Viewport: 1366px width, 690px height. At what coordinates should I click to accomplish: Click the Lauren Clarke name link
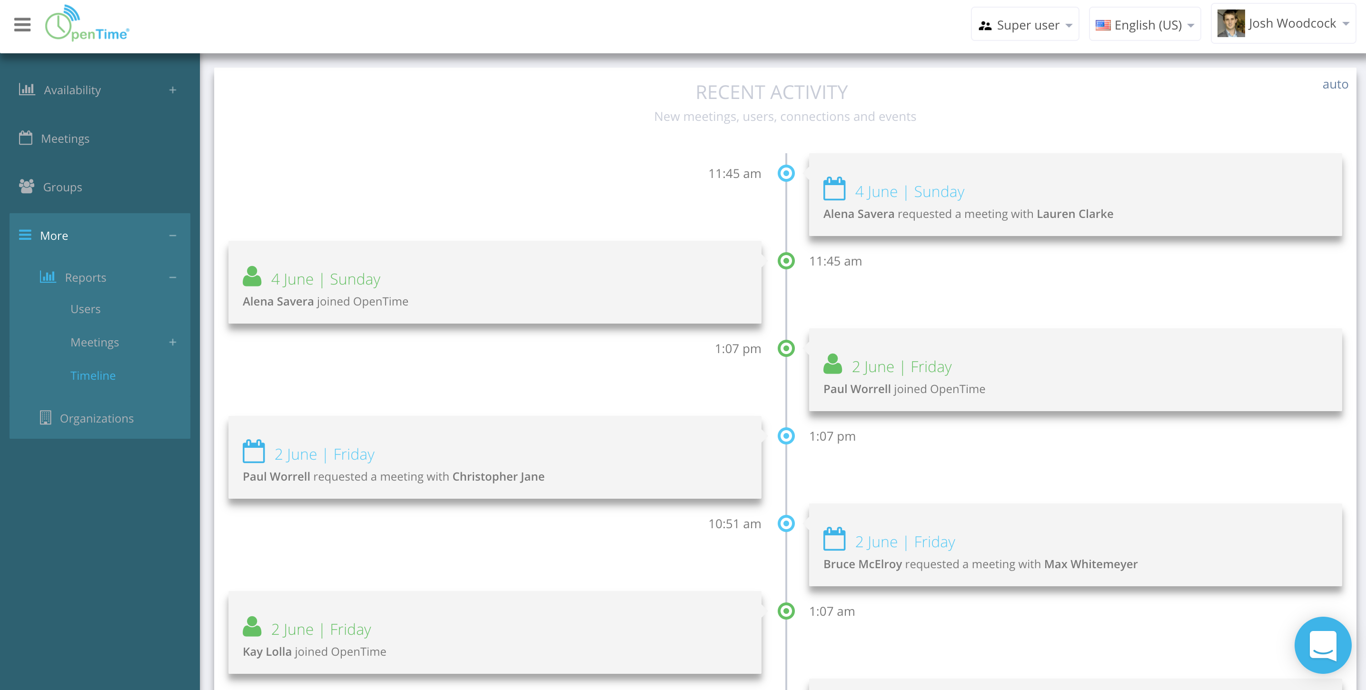click(1074, 214)
